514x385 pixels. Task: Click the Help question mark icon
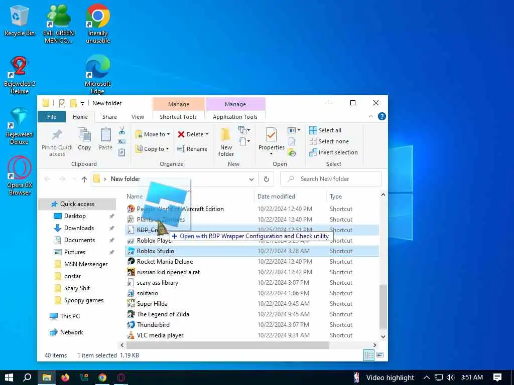point(381,116)
